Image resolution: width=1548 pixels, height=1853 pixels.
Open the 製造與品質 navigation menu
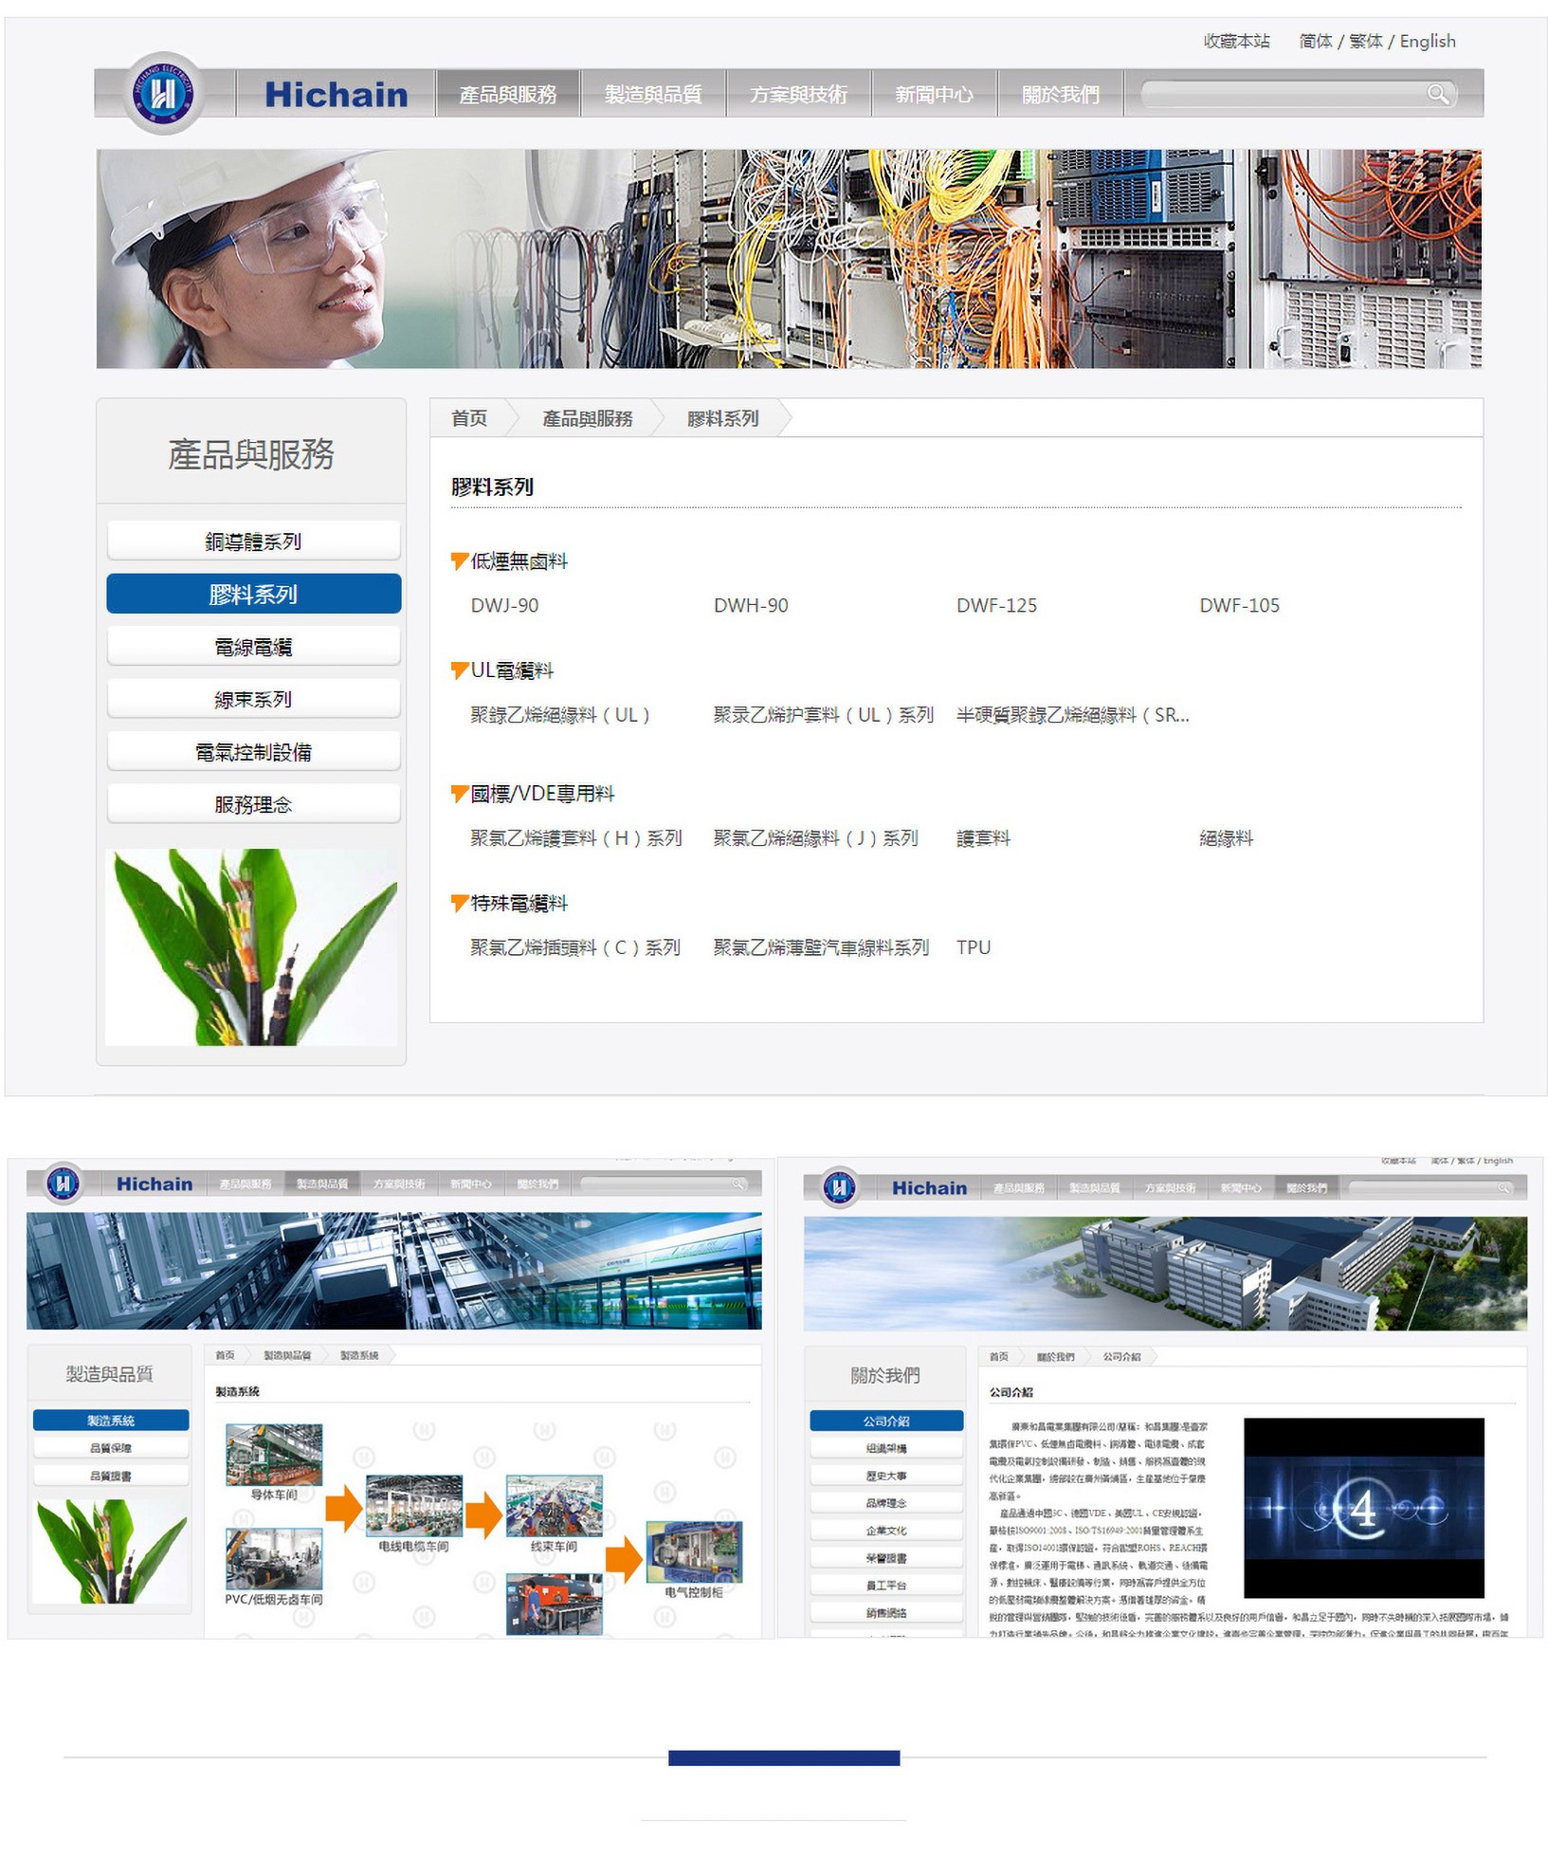[x=653, y=95]
